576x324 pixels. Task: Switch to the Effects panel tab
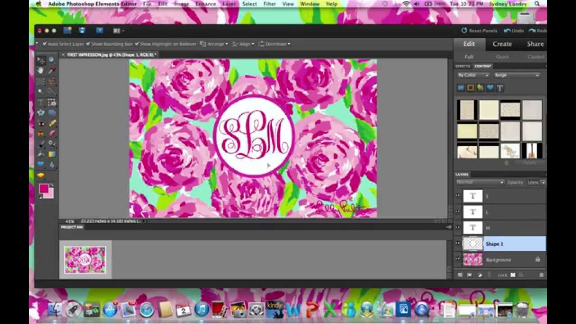463,66
